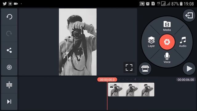Open the asset store icon
This screenshot has width=197, height=111.
click(145, 68)
